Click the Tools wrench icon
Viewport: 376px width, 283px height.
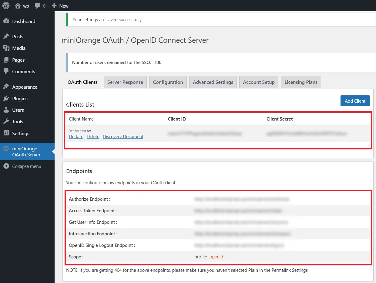[6, 121]
